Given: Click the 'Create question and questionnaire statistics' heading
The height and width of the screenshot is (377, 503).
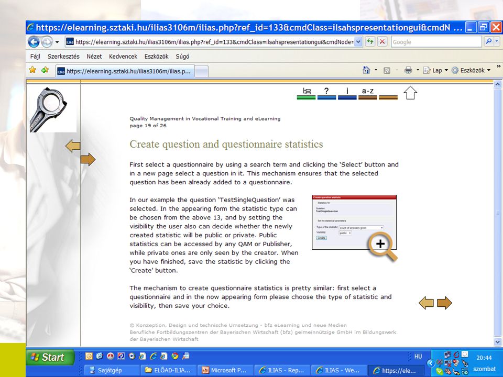Looking at the screenshot, I should pyautogui.click(x=226, y=145).
